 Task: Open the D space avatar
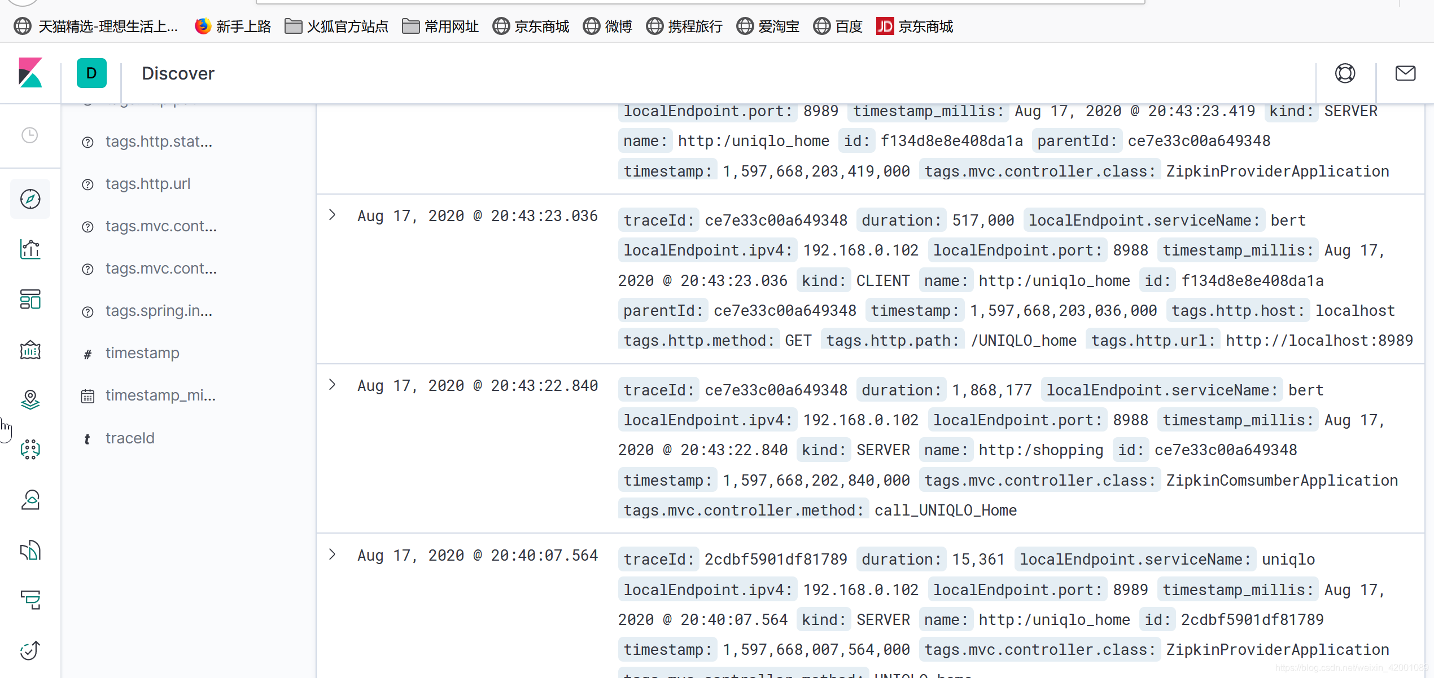pos(91,73)
